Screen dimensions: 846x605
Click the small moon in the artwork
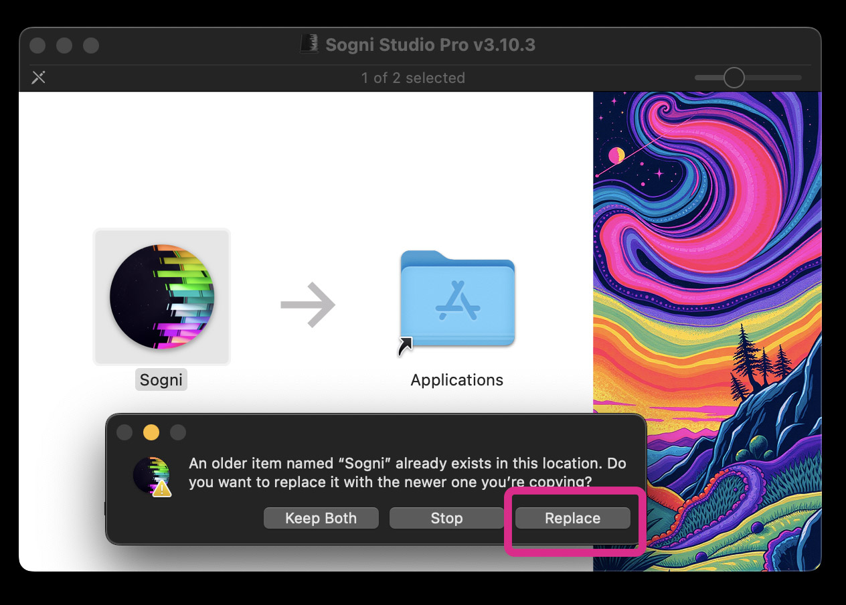tap(616, 156)
